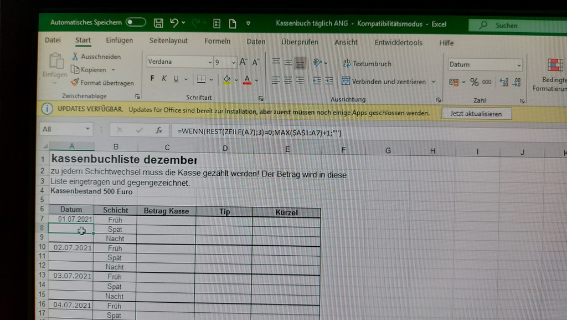Click the A8 name box
Viewport: 567px width, 320px height.
pyautogui.click(x=65, y=129)
